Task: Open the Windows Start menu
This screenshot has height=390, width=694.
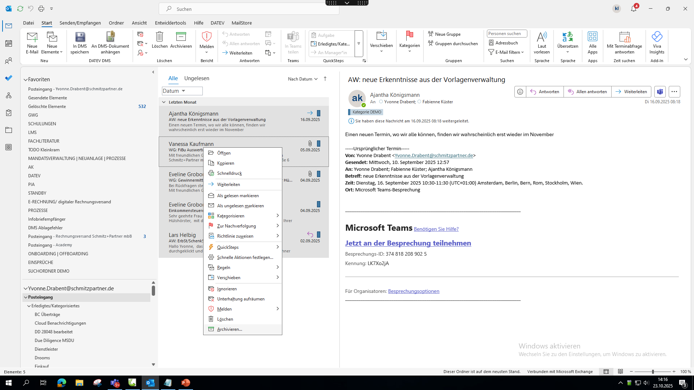Action: click(9, 383)
